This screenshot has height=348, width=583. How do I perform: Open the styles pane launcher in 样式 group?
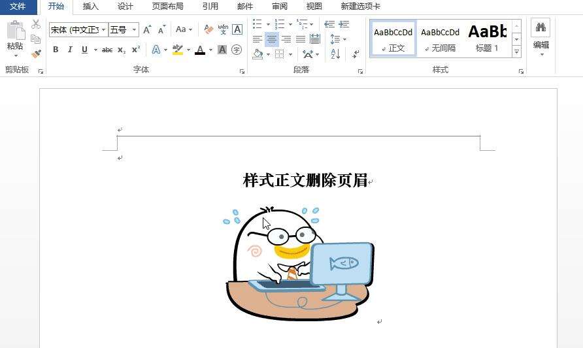click(x=522, y=71)
